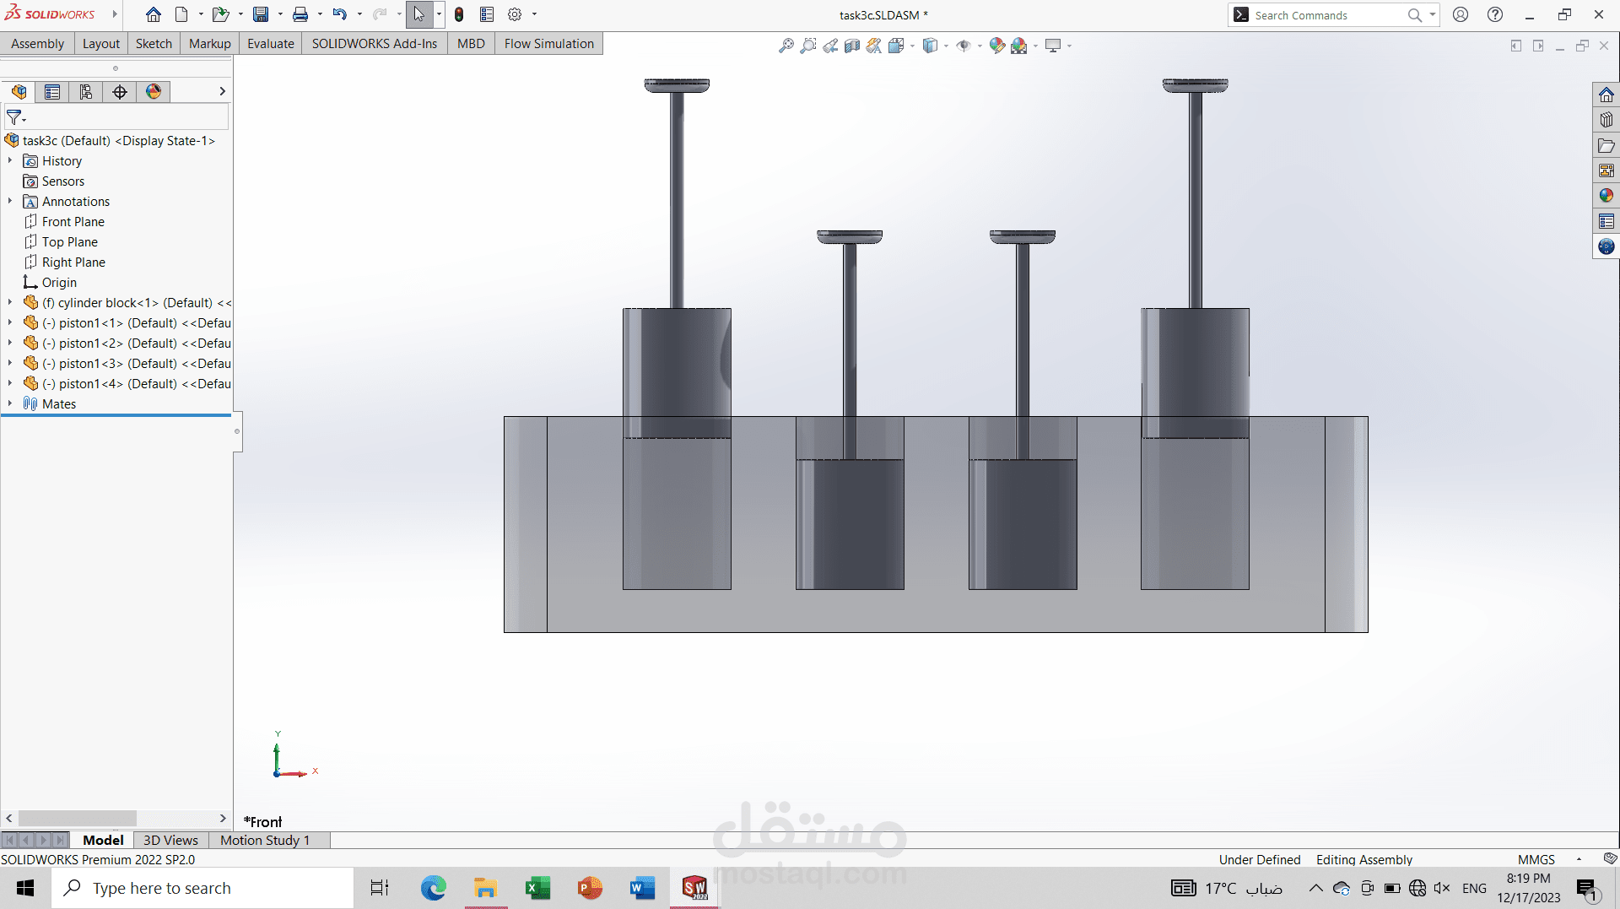Click the Home icon in the top toolbar

(153, 14)
